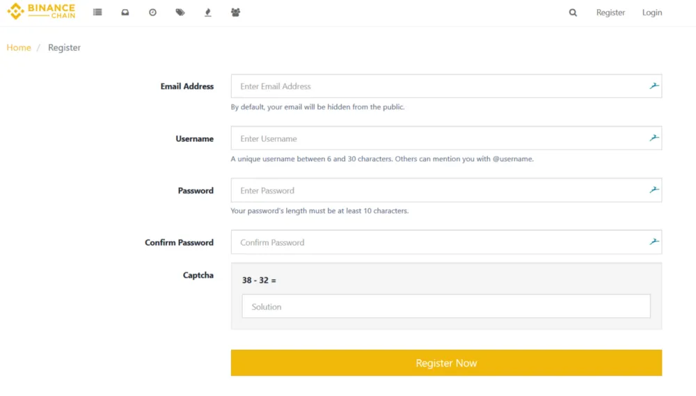Open the tags icon
The image size is (696, 396).
click(x=180, y=13)
